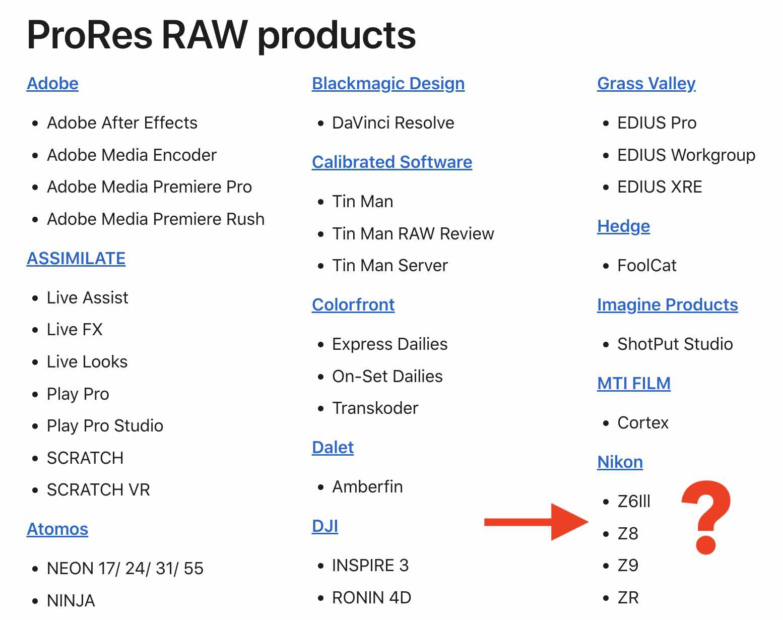Click the Live FX entry

tap(75, 330)
